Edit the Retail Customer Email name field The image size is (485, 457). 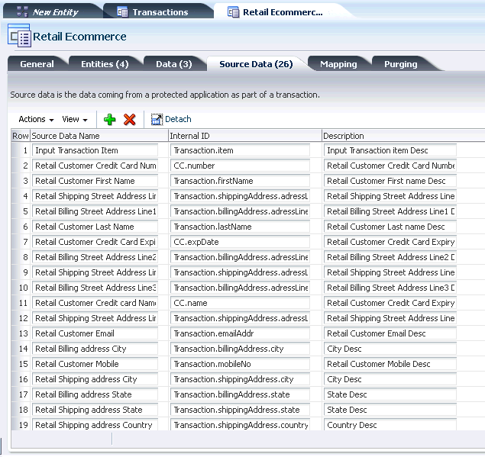tap(95, 333)
